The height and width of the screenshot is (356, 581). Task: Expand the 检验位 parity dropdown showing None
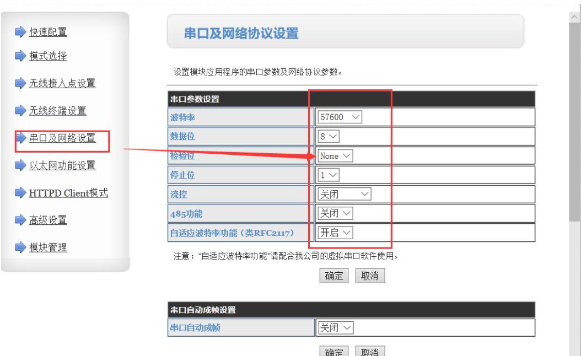pos(335,156)
